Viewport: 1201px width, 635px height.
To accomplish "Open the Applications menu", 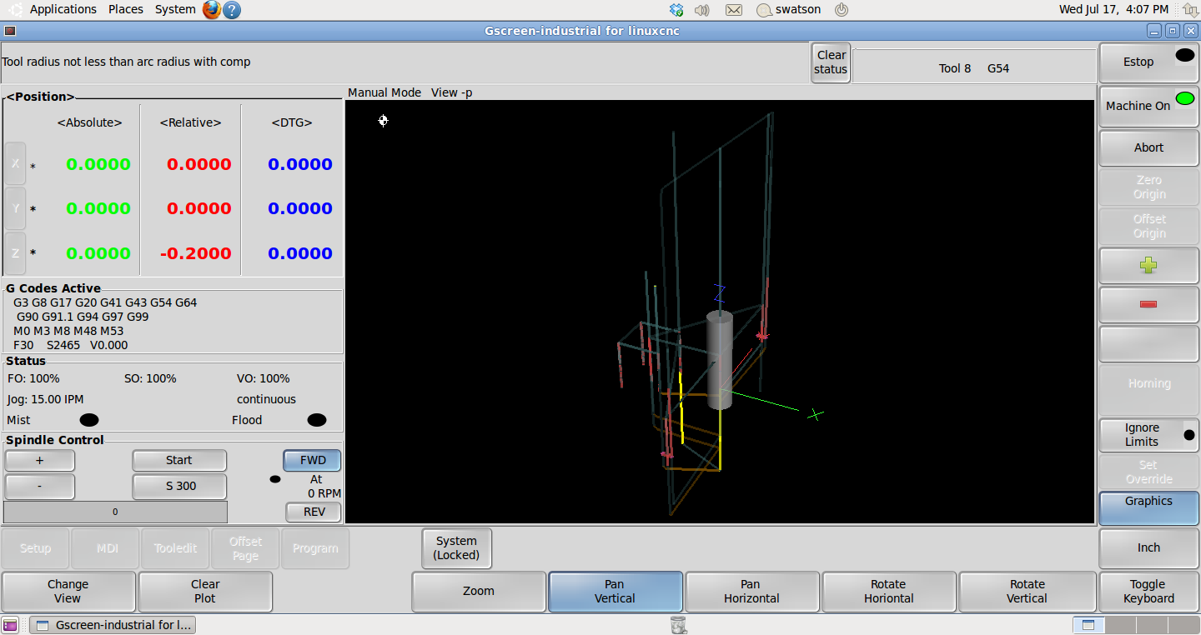I will click(63, 9).
